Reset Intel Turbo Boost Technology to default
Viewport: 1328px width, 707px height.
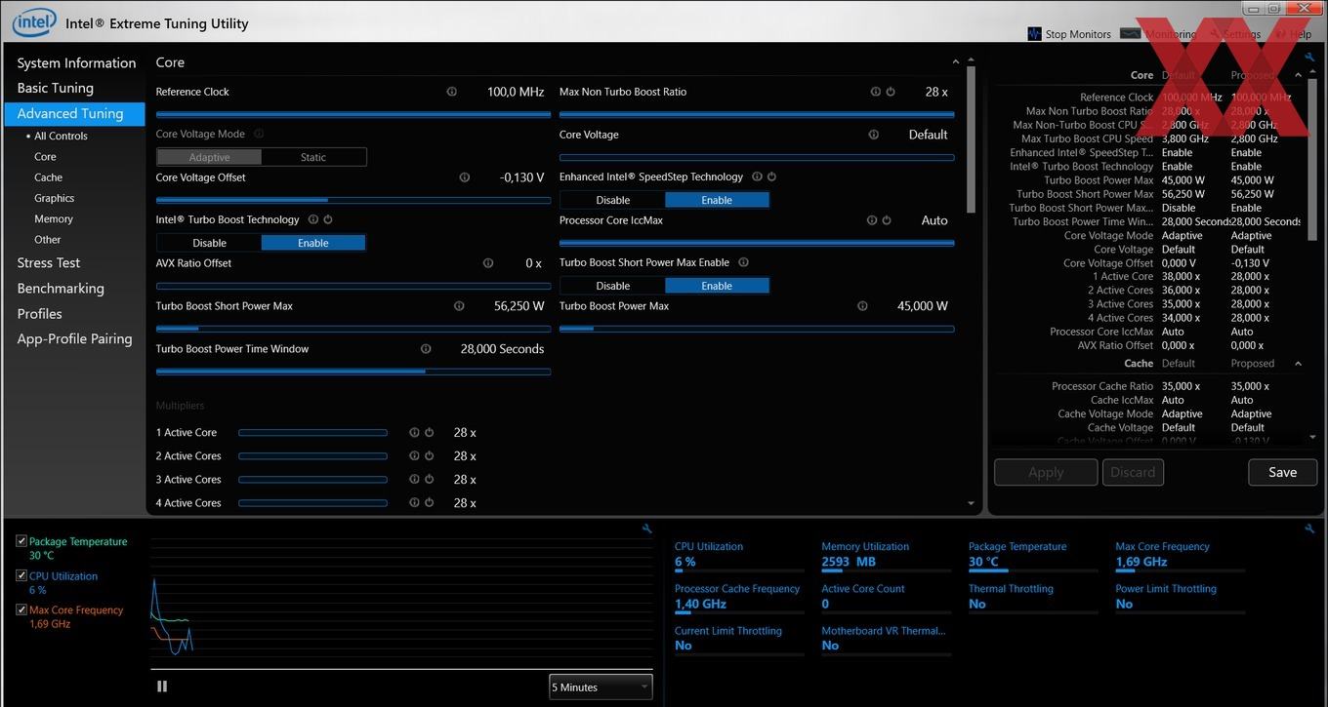tap(328, 219)
